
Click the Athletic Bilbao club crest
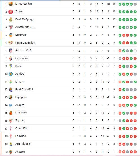coord(11,27)
